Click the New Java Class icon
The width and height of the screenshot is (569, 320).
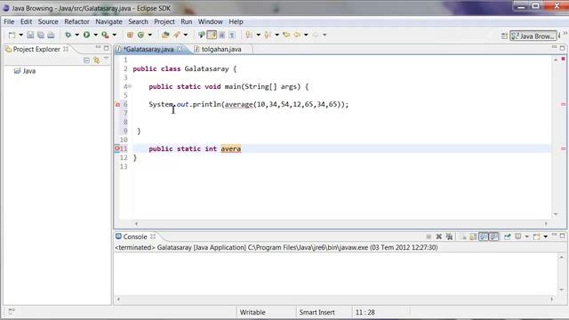140,35
